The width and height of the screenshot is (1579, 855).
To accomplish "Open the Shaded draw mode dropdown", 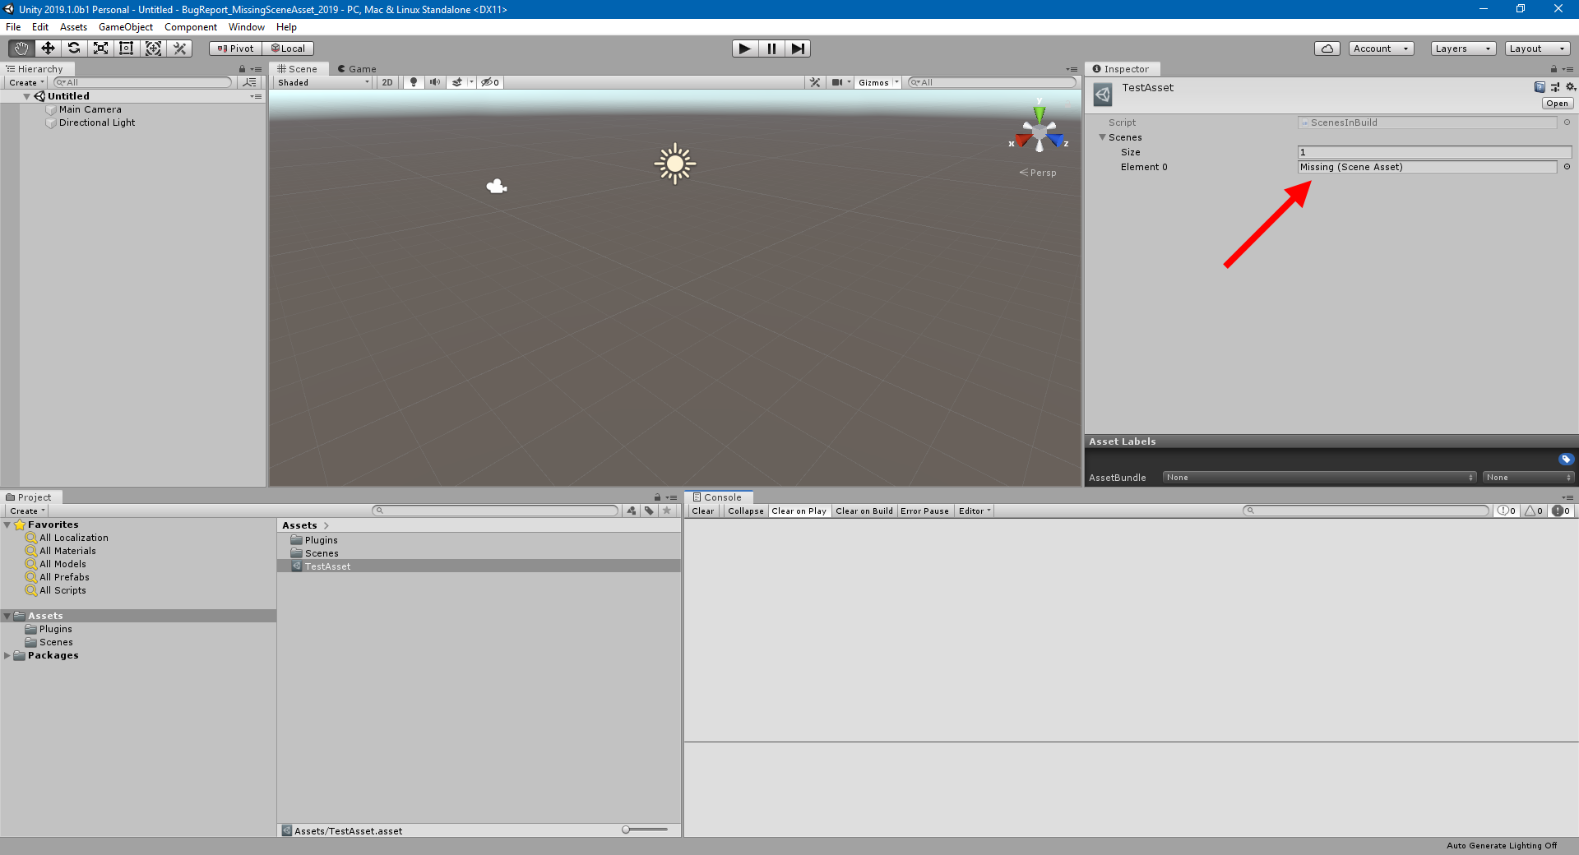I will pos(321,82).
